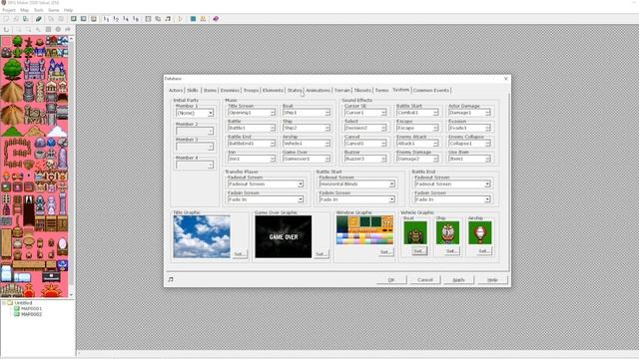This screenshot has width=639, height=359.
Task: Select the Upper Layer editing icon
Action: coord(84,19)
